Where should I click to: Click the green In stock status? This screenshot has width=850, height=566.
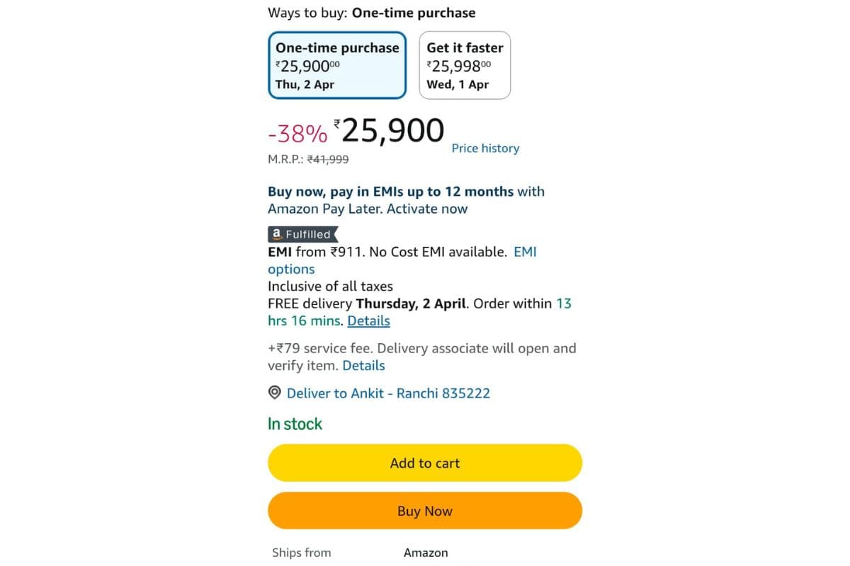295,424
